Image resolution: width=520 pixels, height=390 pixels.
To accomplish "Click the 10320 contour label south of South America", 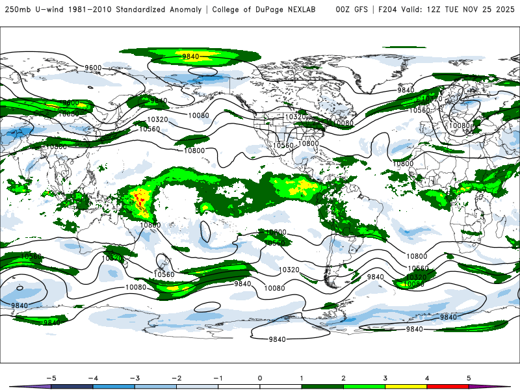I will pos(289,270).
